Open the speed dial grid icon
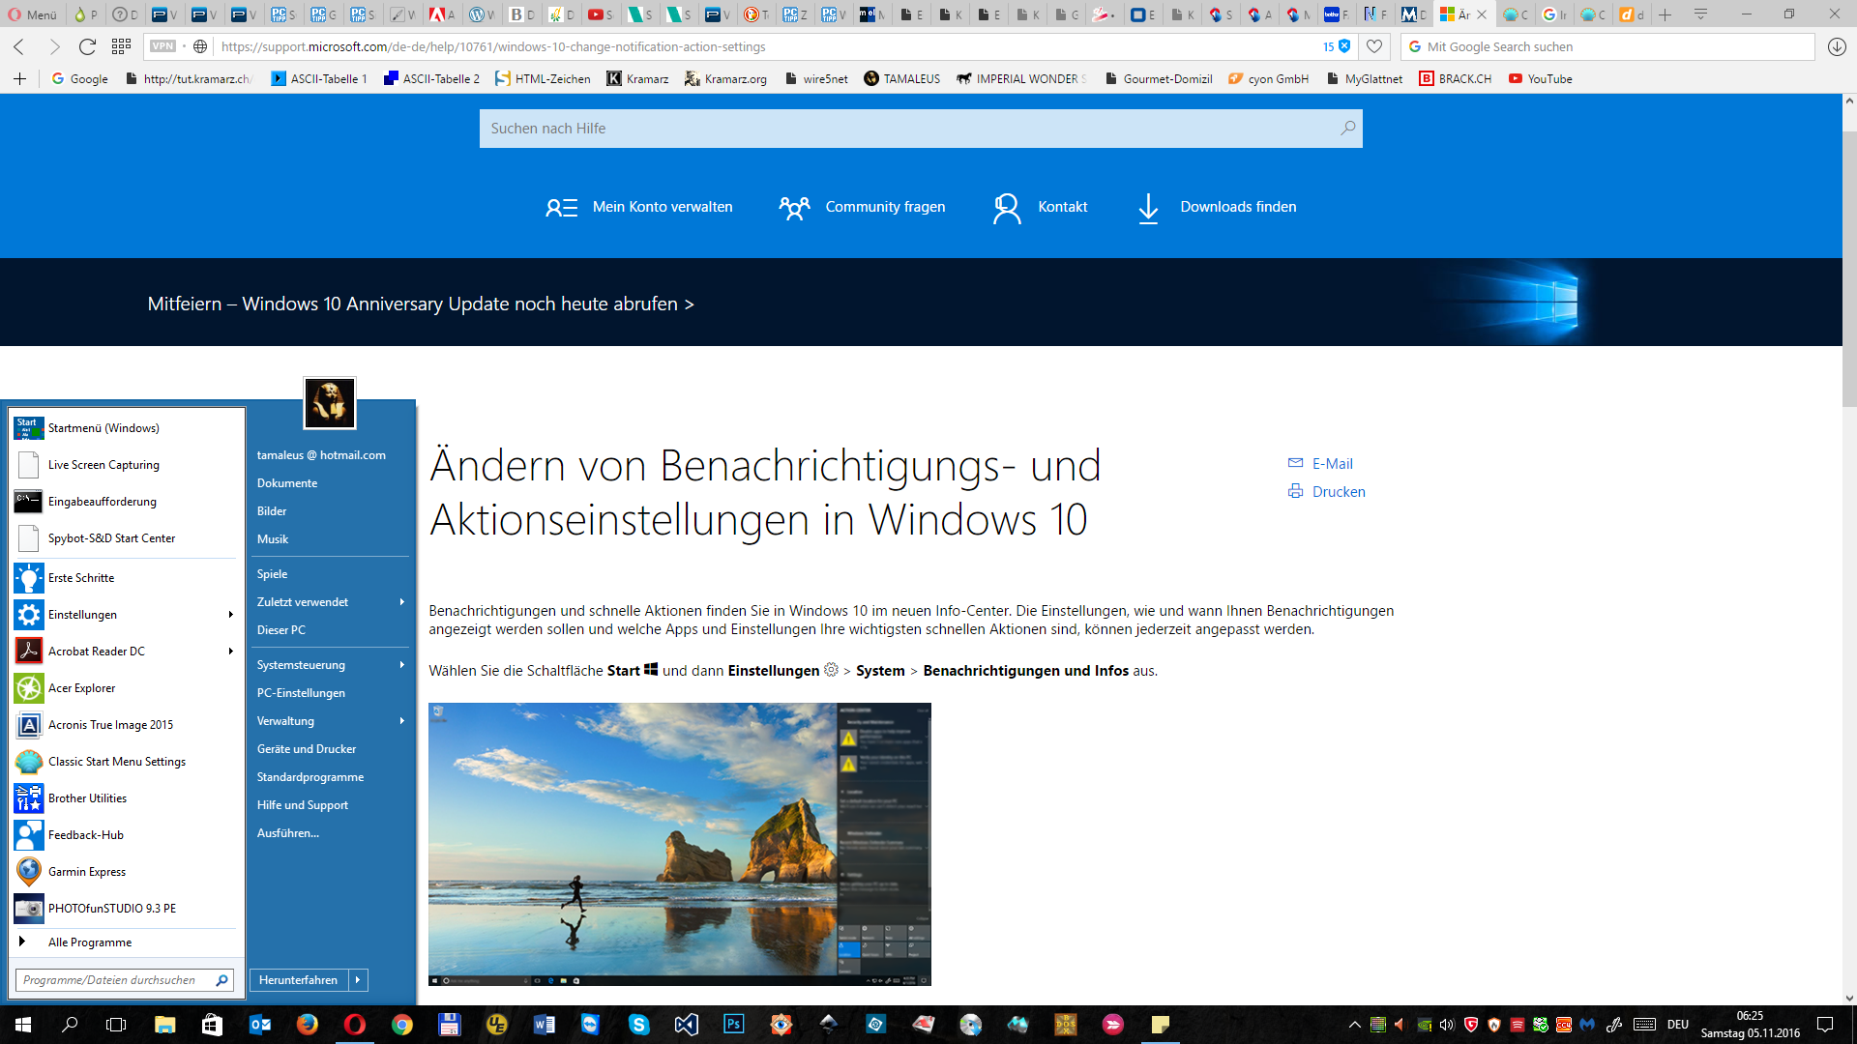Screen dimensions: 1857x1044 click(121, 46)
